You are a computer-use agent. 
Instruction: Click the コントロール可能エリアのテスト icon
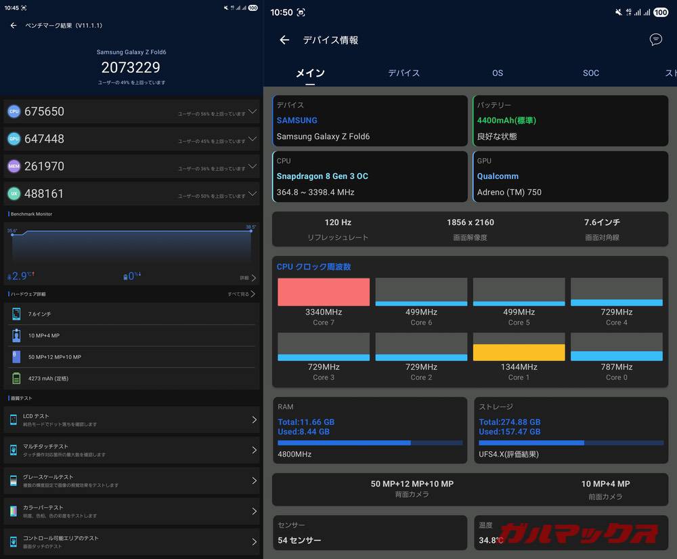click(14, 541)
